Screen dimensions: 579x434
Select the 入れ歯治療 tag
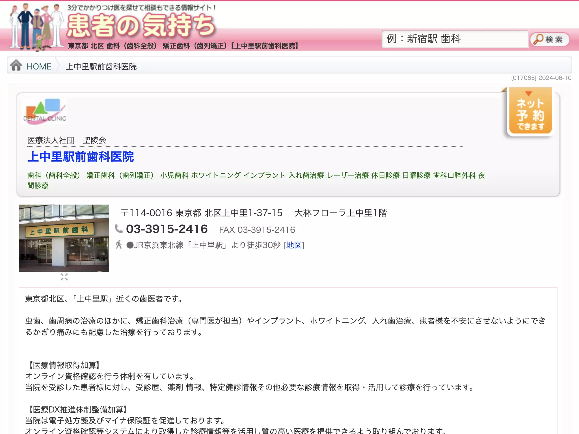[306, 175]
